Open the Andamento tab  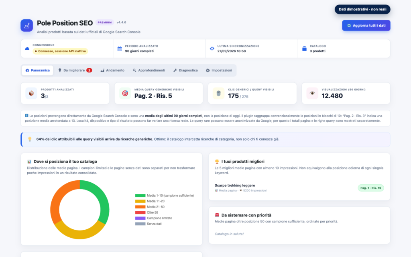pyautogui.click(x=112, y=70)
